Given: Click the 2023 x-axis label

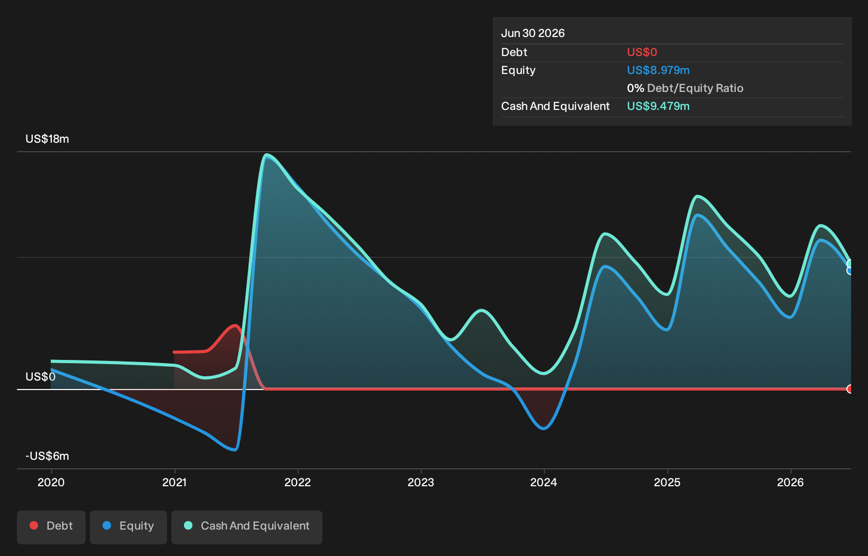Looking at the screenshot, I should [x=421, y=482].
